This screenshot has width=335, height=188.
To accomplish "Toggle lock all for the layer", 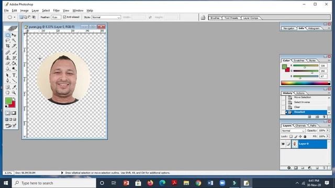I will click(305, 136).
